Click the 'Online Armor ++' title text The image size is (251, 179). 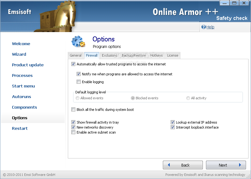(x=185, y=12)
